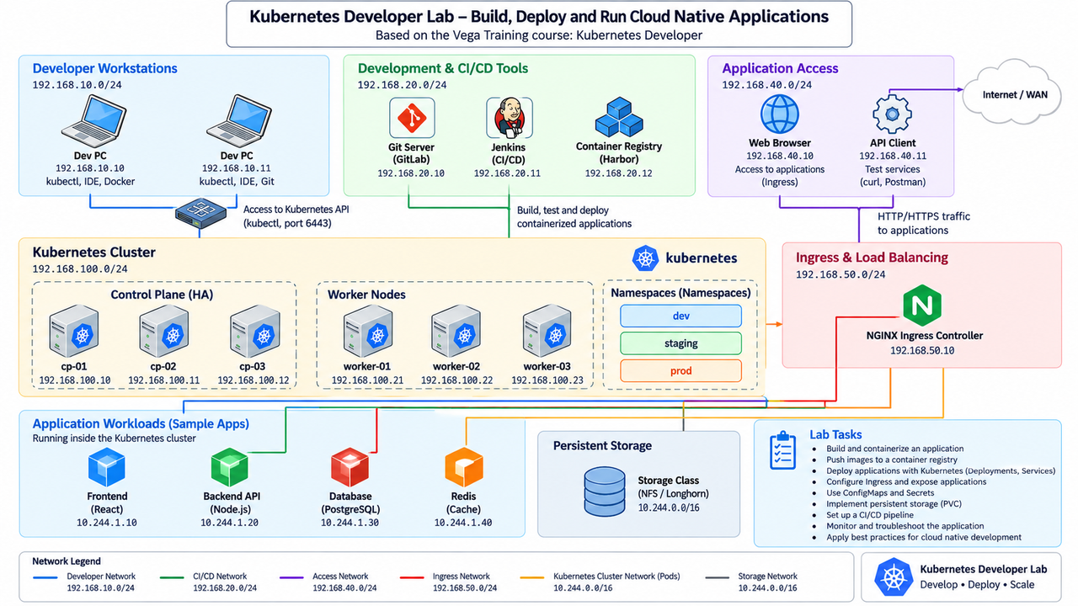
Task: Click the Frontend (React) blue cube icon
Action: click(107, 467)
